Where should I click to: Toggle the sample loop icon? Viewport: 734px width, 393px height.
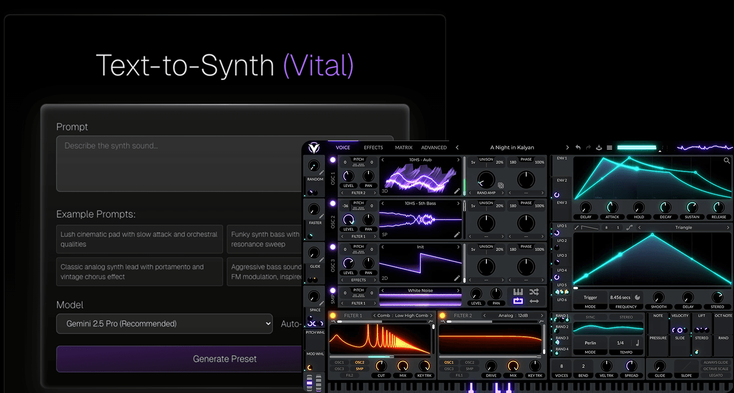coord(518,301)
